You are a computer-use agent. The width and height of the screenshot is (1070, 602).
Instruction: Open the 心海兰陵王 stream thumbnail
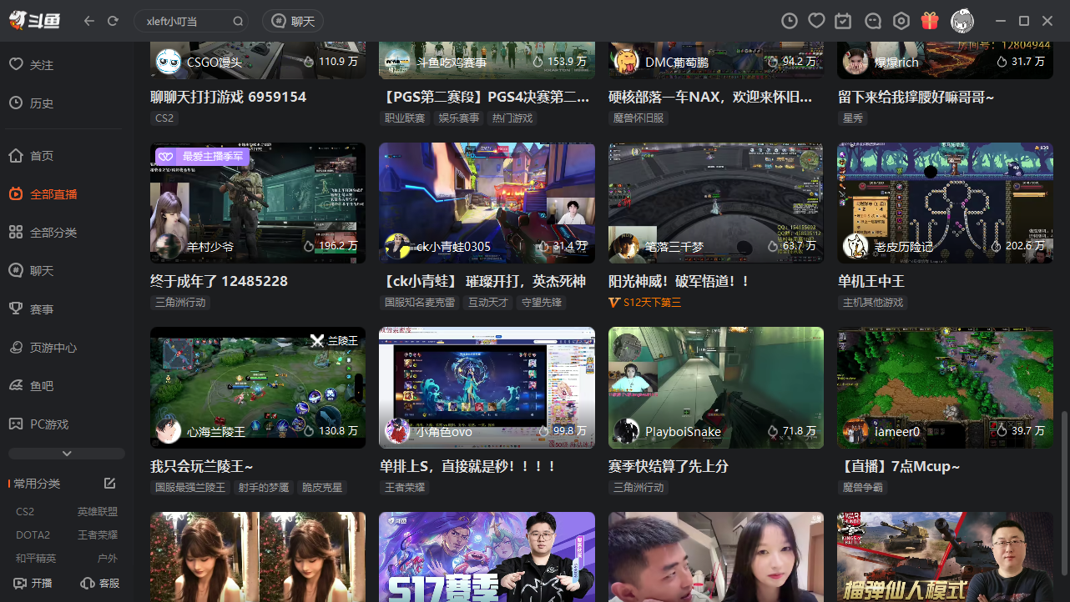click(x=258, y=388)
